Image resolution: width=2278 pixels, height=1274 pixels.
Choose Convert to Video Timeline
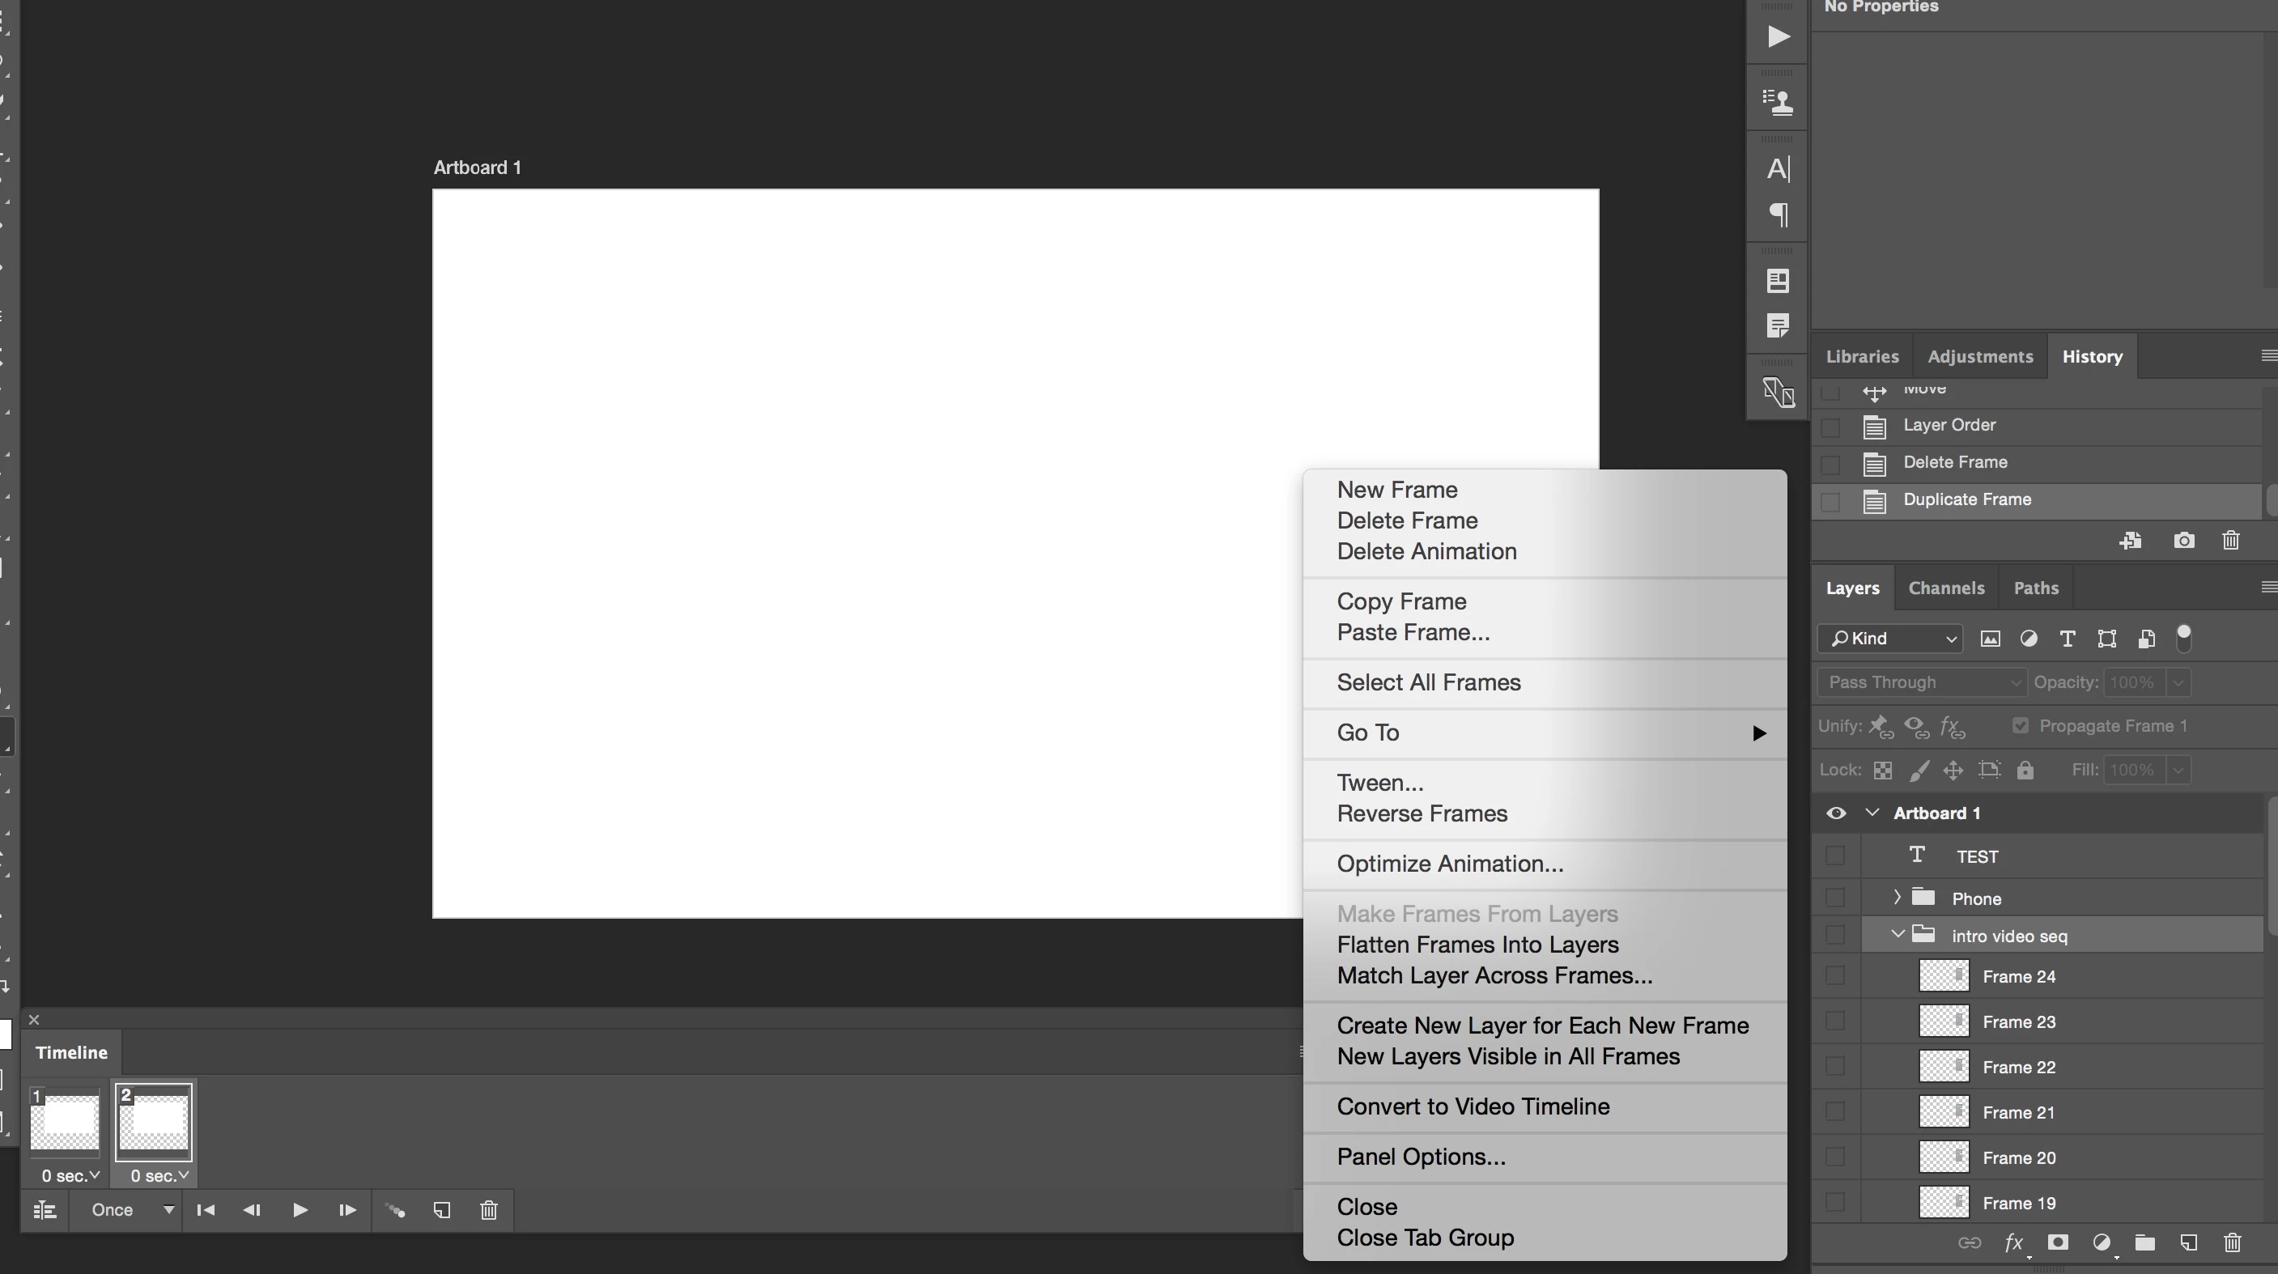pyautogui.click(x=1473, y=1107)
